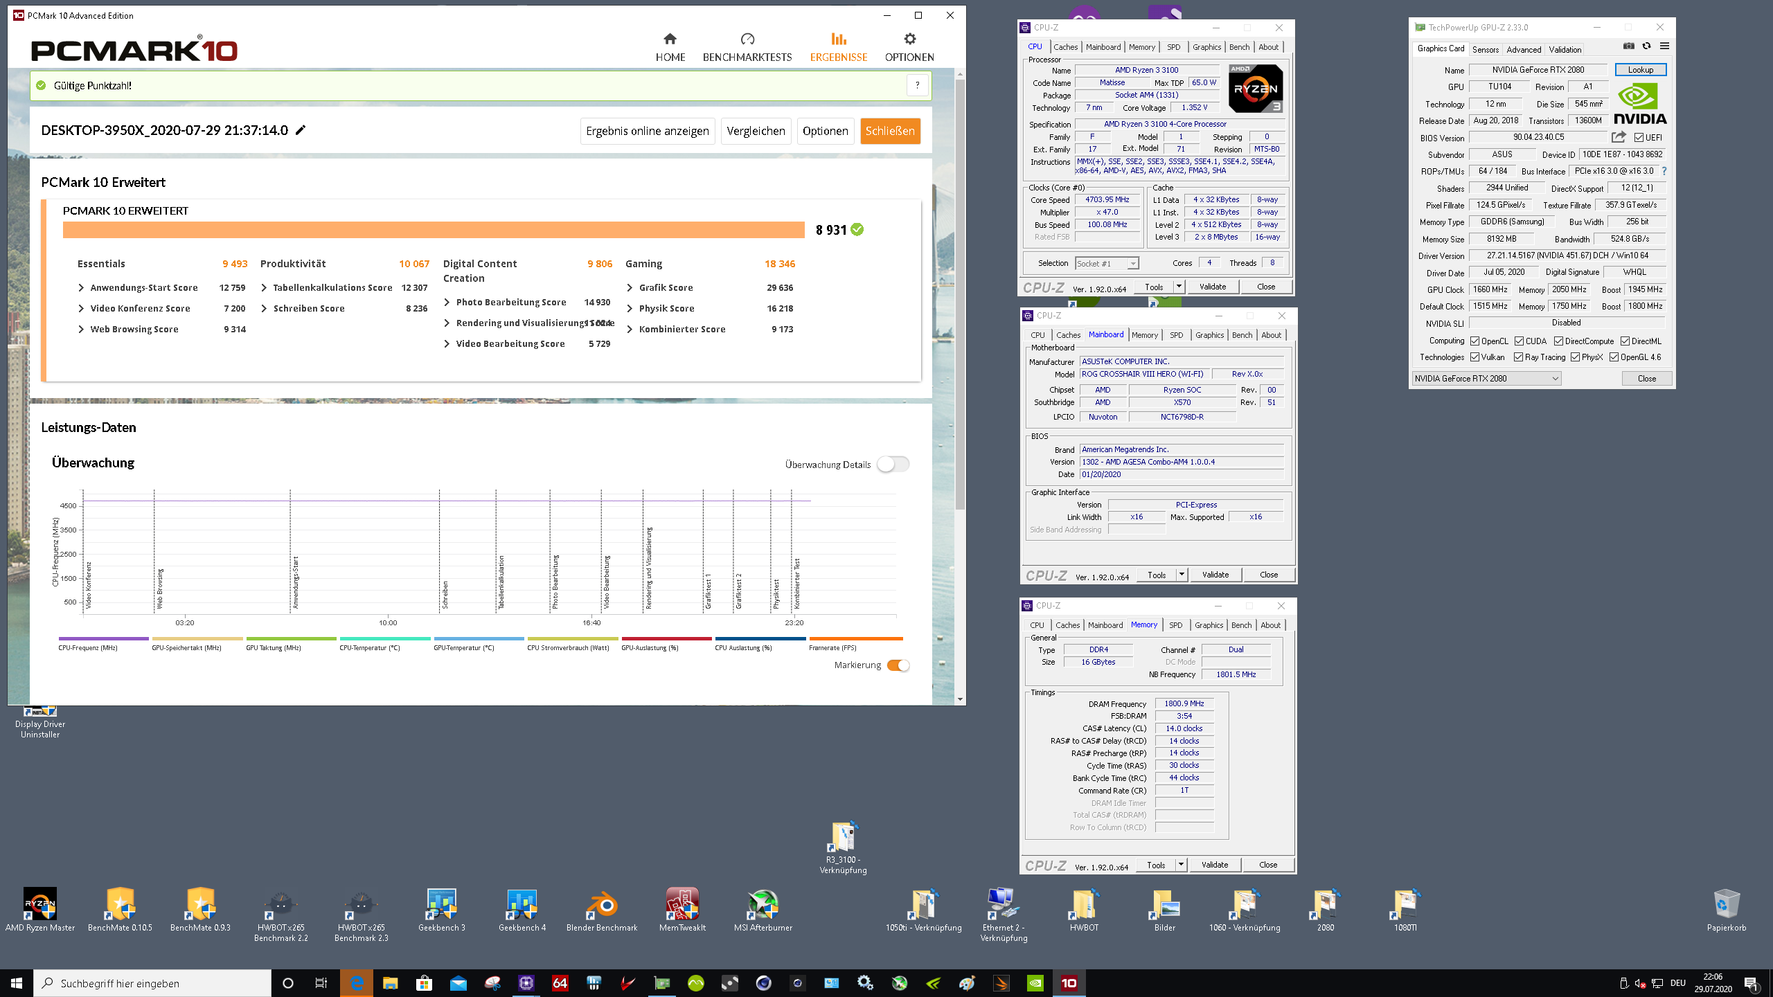Open Windows Start menu
The height and width of the screenshot is (997, 1773).
coord(17,983)
